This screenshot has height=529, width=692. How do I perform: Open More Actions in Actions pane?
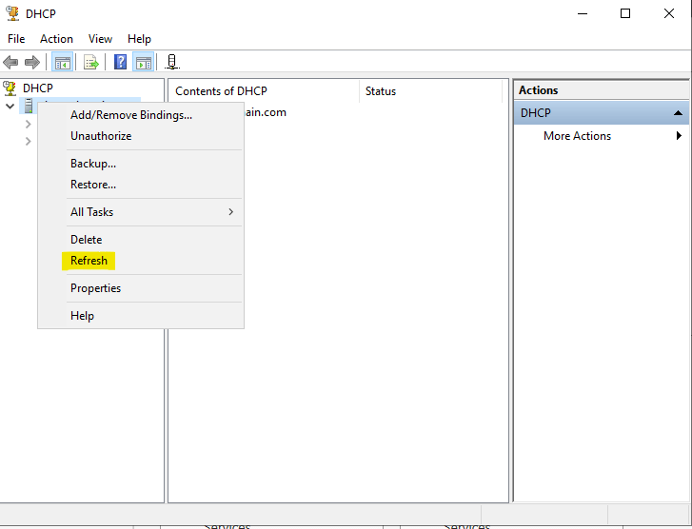point(577,136)
